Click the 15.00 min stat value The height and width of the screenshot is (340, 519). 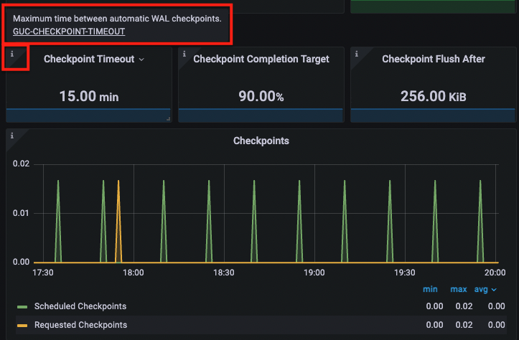point(88,96)
